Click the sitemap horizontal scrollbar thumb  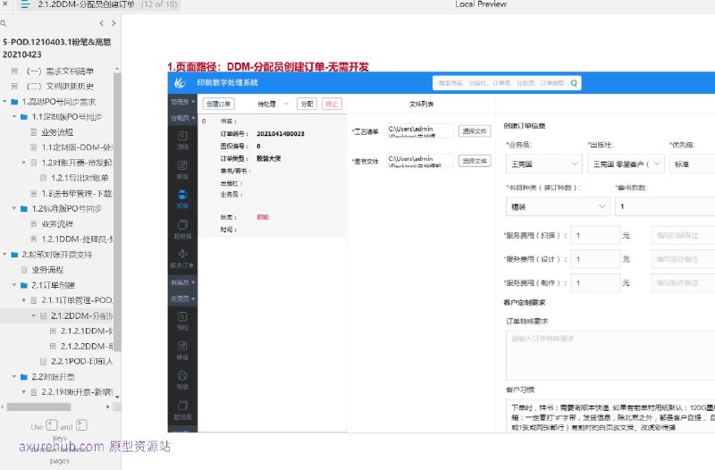38,407
